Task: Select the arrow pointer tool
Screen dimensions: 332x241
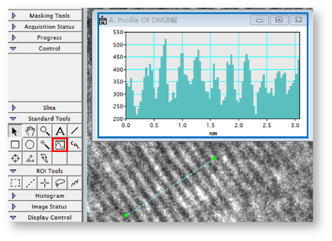Action: (15, 131)
